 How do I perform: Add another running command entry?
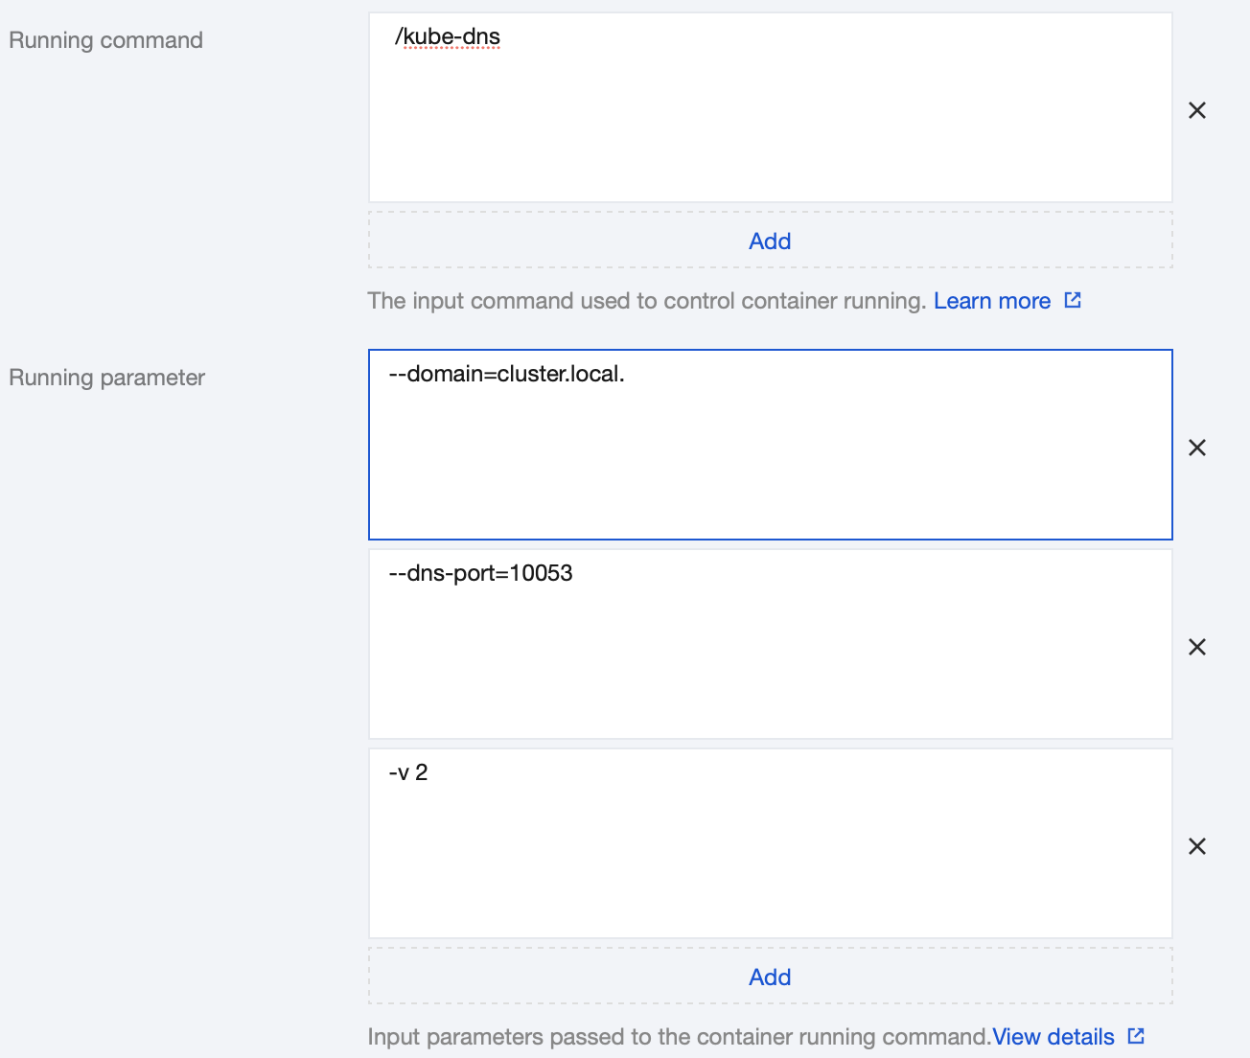point(770,241)
